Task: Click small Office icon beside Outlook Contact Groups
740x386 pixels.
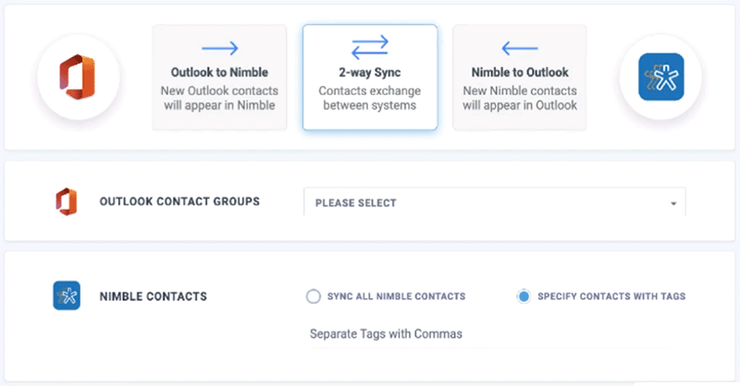Action: [66, 201]
